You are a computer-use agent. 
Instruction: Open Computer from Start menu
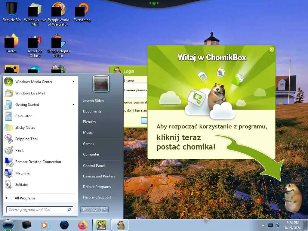(91, 154)
